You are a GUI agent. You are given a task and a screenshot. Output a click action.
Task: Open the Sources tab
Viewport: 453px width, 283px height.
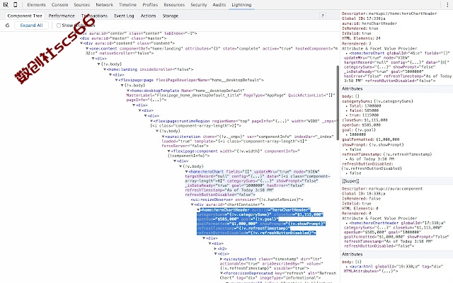pos(82,5)
